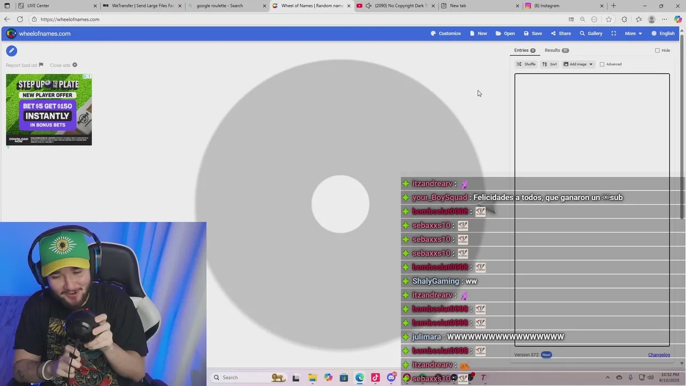Open browser Extensions puzzle icon

point(624,19)
